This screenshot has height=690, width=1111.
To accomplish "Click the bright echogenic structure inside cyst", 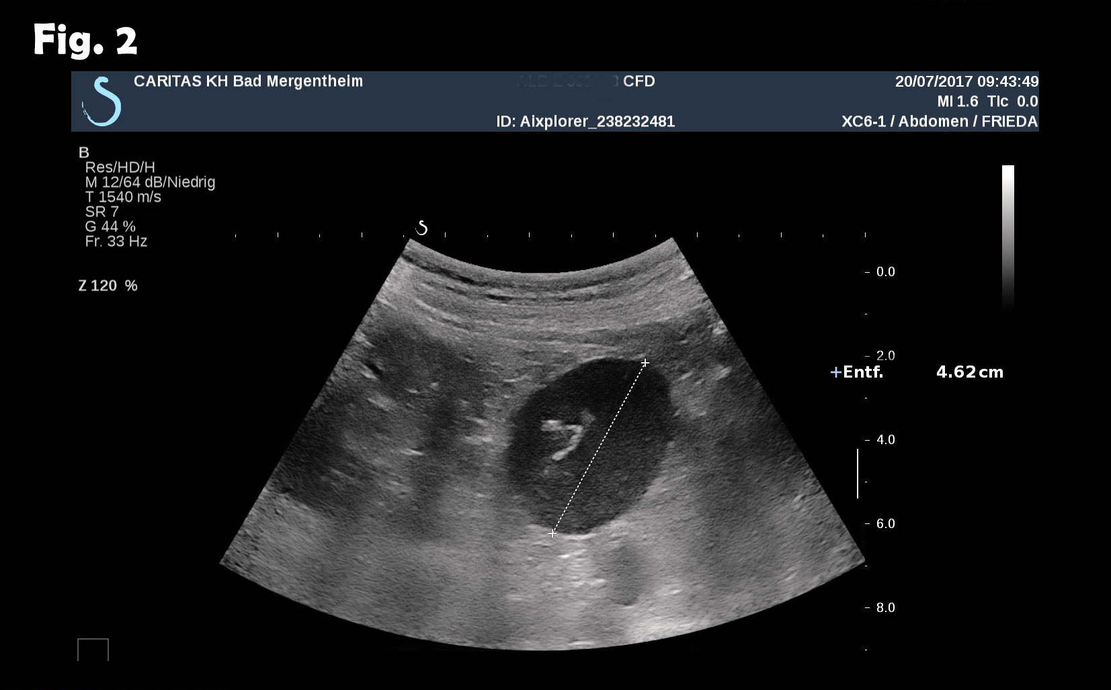I will (565, 438).
